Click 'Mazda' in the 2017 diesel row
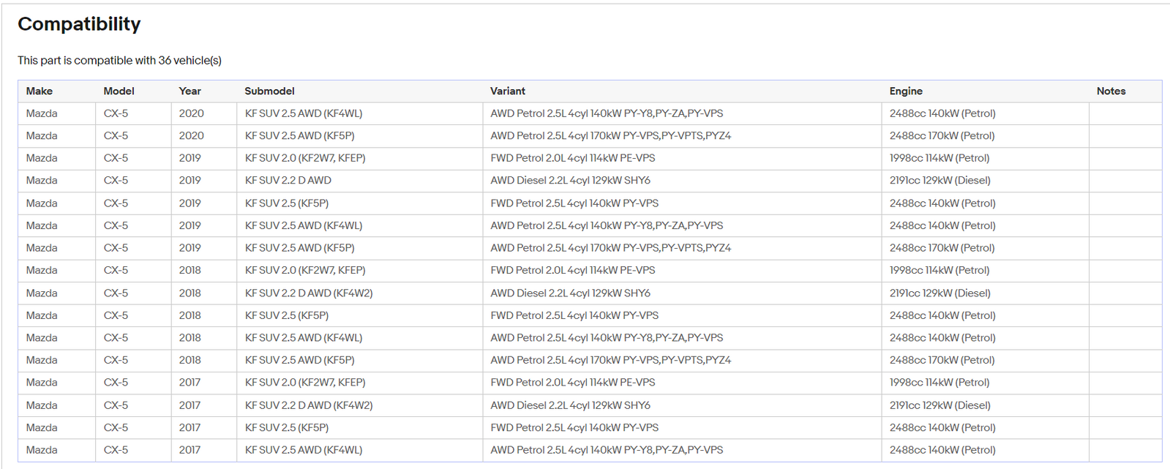The width and height of the screenshot is (1170, 469). 42,405
